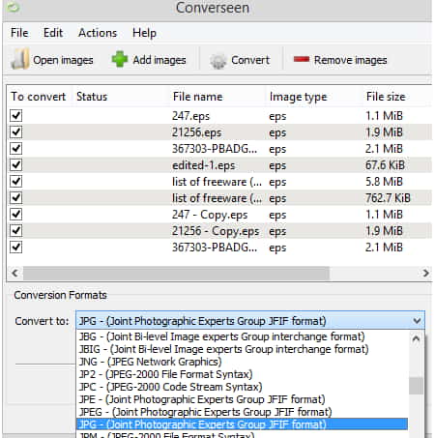Viewport: 435px width, 438px height.
Task: Uncheck the checkbox for 247 - Copy.eps
Action: coord(15,214)
